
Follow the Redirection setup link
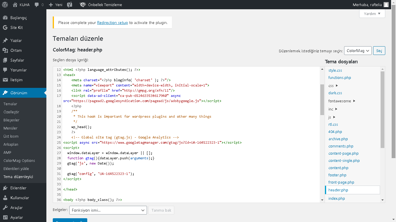(112, 23)
